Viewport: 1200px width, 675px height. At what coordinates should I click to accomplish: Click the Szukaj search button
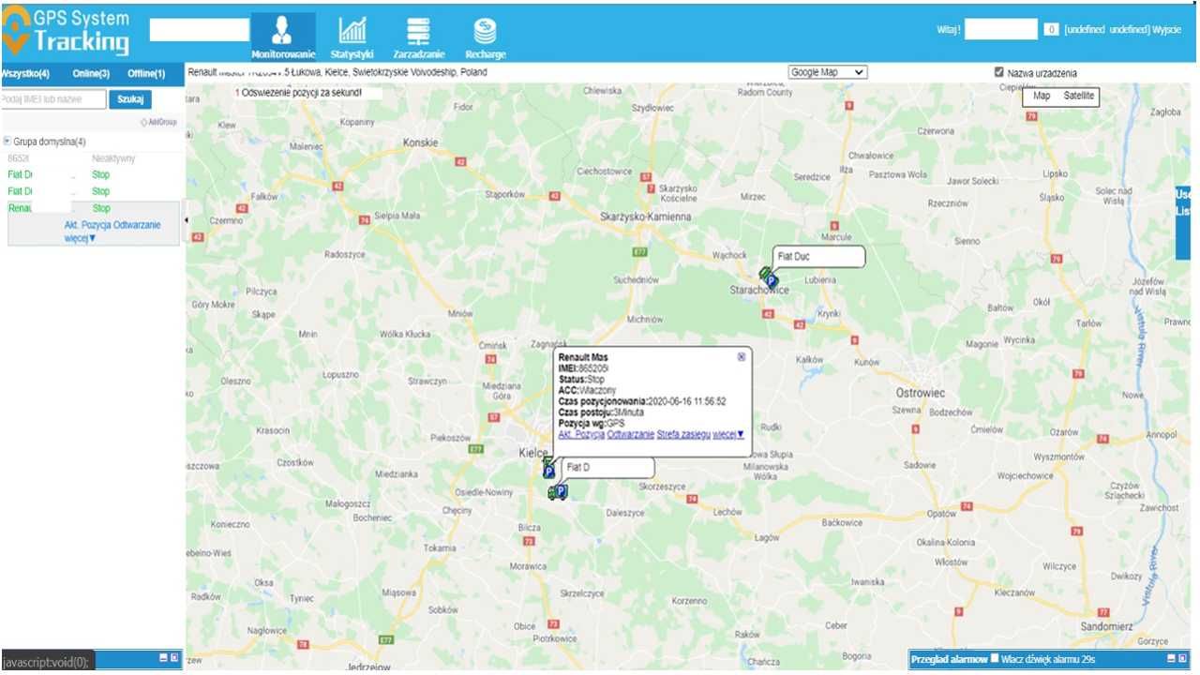(129, 98)
